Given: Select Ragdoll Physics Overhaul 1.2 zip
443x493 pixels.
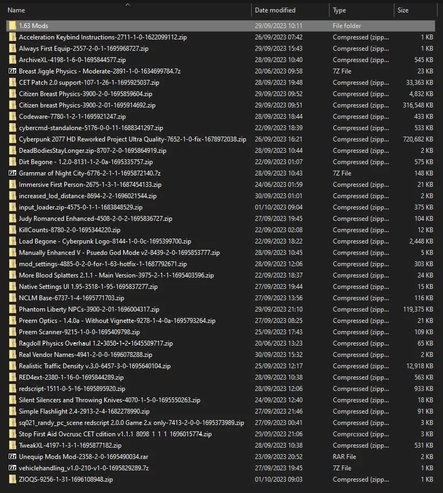Looking at the screenshot, I should (96, 343).
